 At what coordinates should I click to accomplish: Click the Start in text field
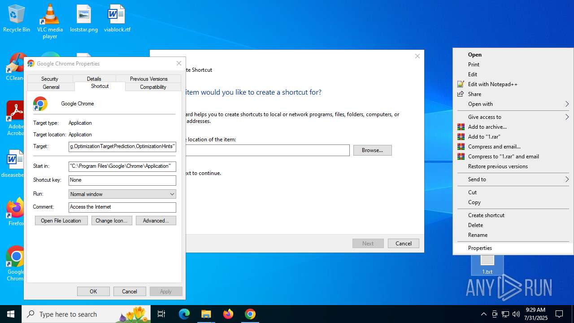click(122, 166)
